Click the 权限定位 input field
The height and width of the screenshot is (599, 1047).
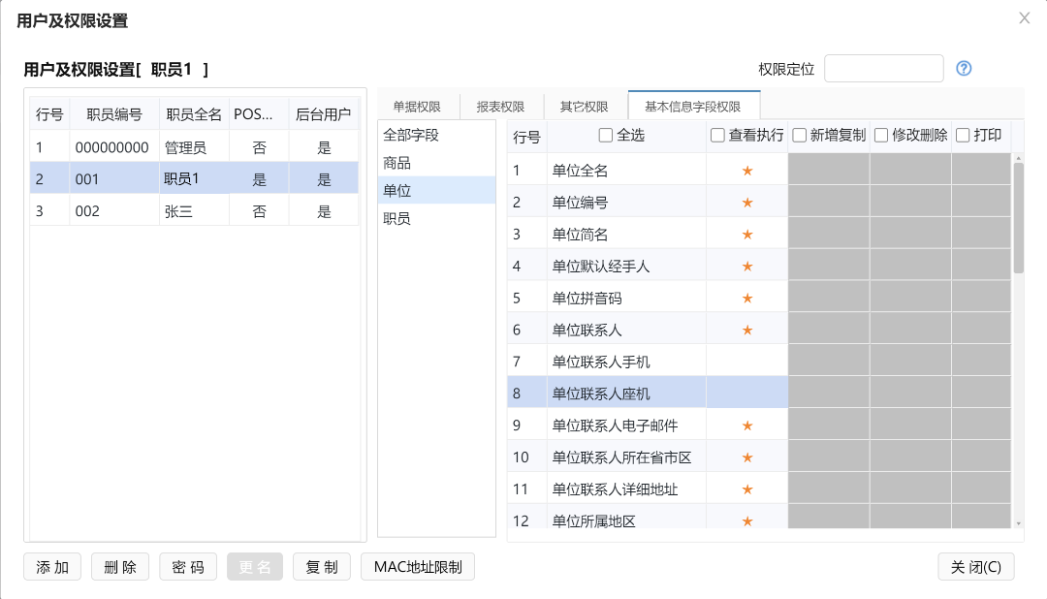(x=883, y=68)
